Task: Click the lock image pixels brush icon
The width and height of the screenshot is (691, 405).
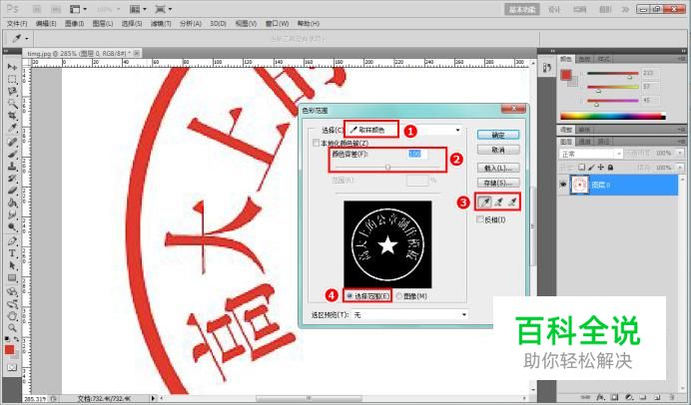Action: point(591,168)
